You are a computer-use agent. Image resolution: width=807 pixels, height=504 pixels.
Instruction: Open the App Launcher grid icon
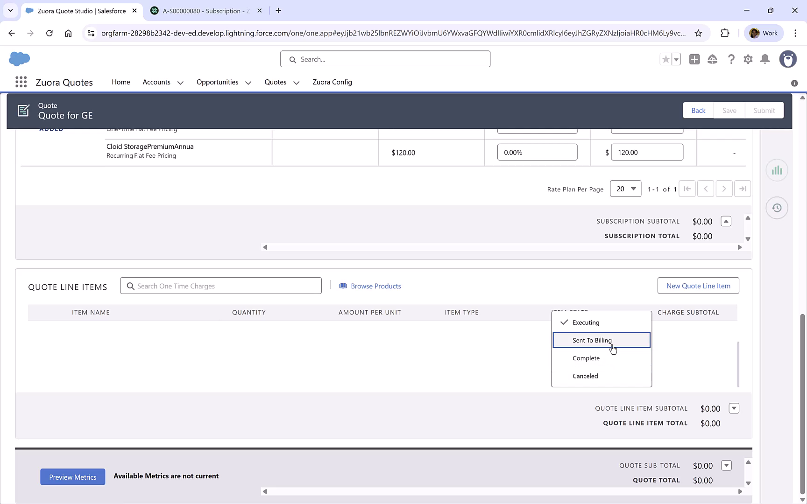tap(21, 82)
